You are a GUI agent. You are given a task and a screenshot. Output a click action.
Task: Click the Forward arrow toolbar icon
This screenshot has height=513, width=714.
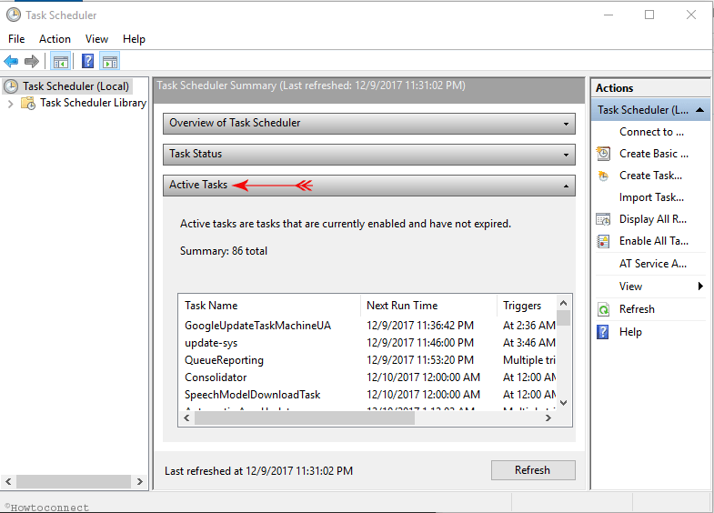(x=32, y=61)
